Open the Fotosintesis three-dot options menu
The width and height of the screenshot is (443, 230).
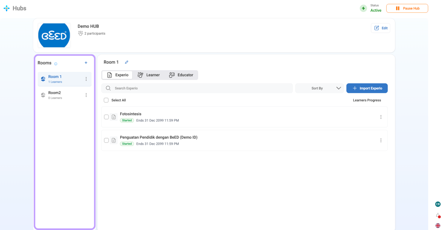381,117
